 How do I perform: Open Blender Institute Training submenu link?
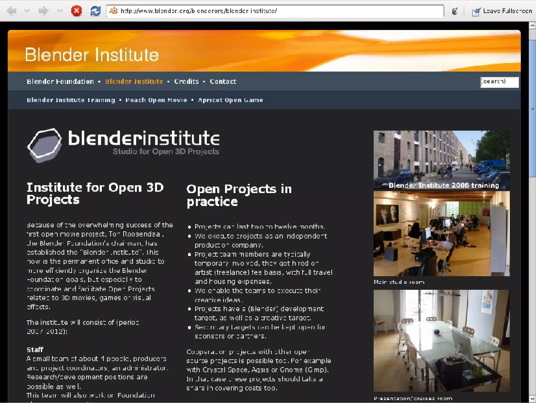71,100
